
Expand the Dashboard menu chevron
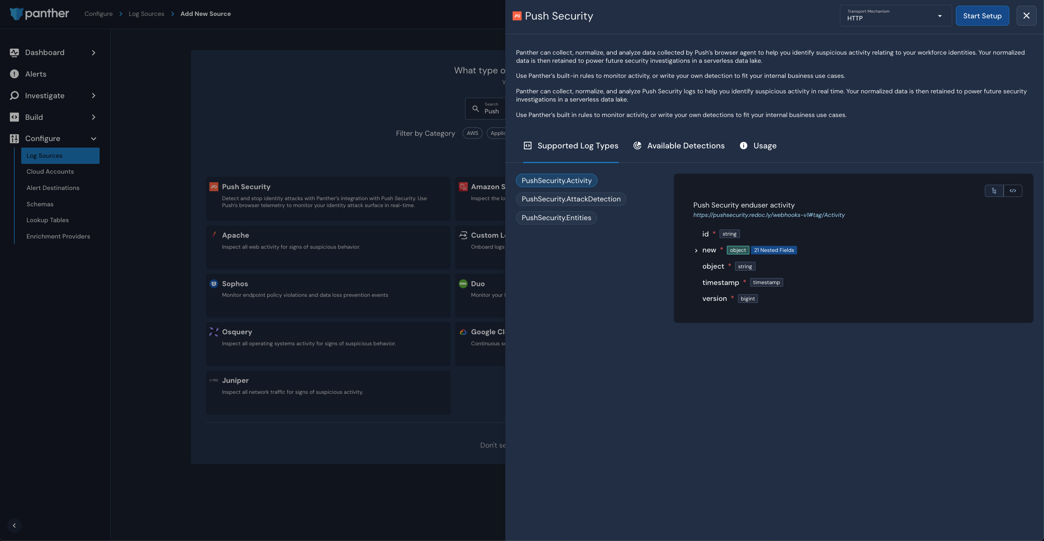tap(93, 53)
